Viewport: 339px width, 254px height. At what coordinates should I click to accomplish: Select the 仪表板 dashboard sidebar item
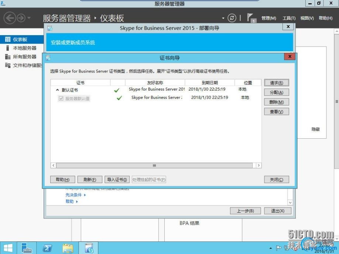pos(22,40)
